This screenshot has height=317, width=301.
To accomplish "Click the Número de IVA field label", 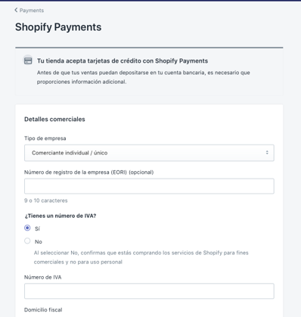I will tap(43, 277).
